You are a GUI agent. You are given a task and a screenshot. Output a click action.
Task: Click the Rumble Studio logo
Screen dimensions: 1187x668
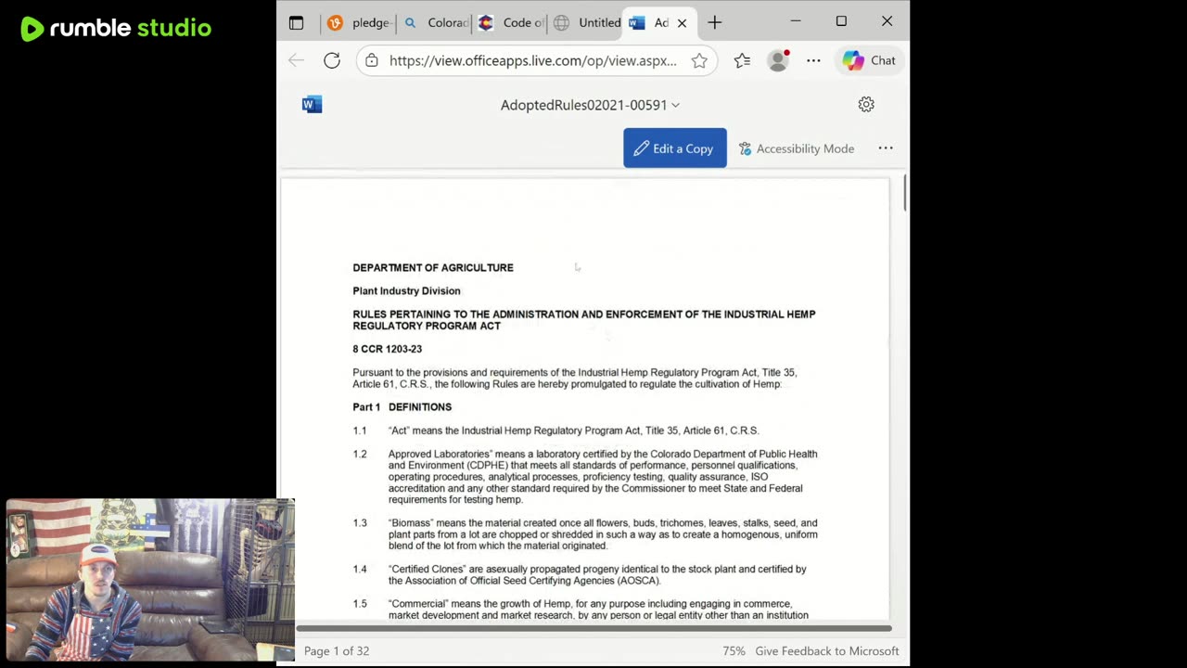(116, 28)
